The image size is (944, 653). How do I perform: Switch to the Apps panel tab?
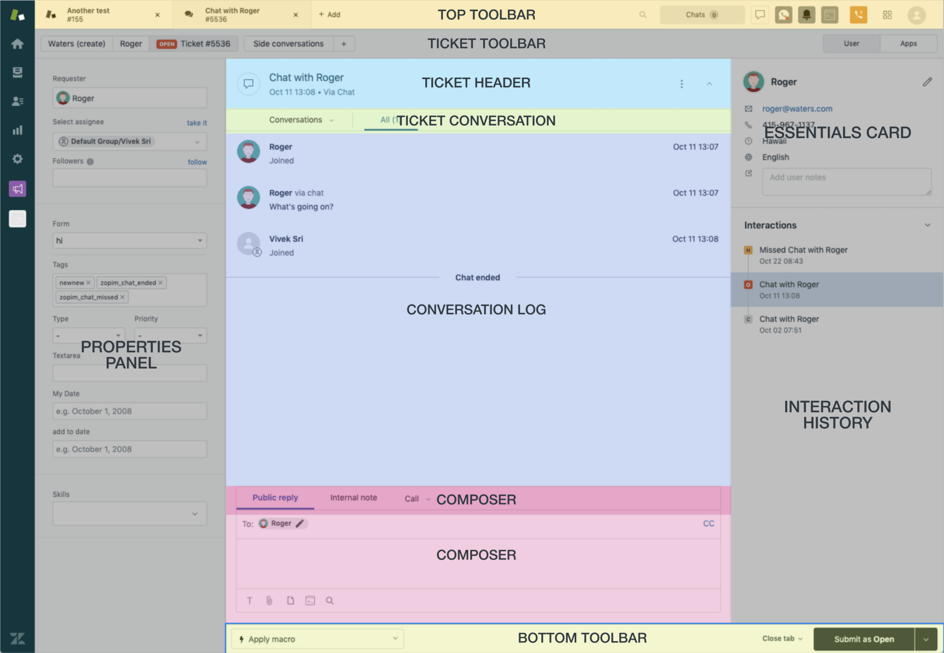[x=908, y=44]
